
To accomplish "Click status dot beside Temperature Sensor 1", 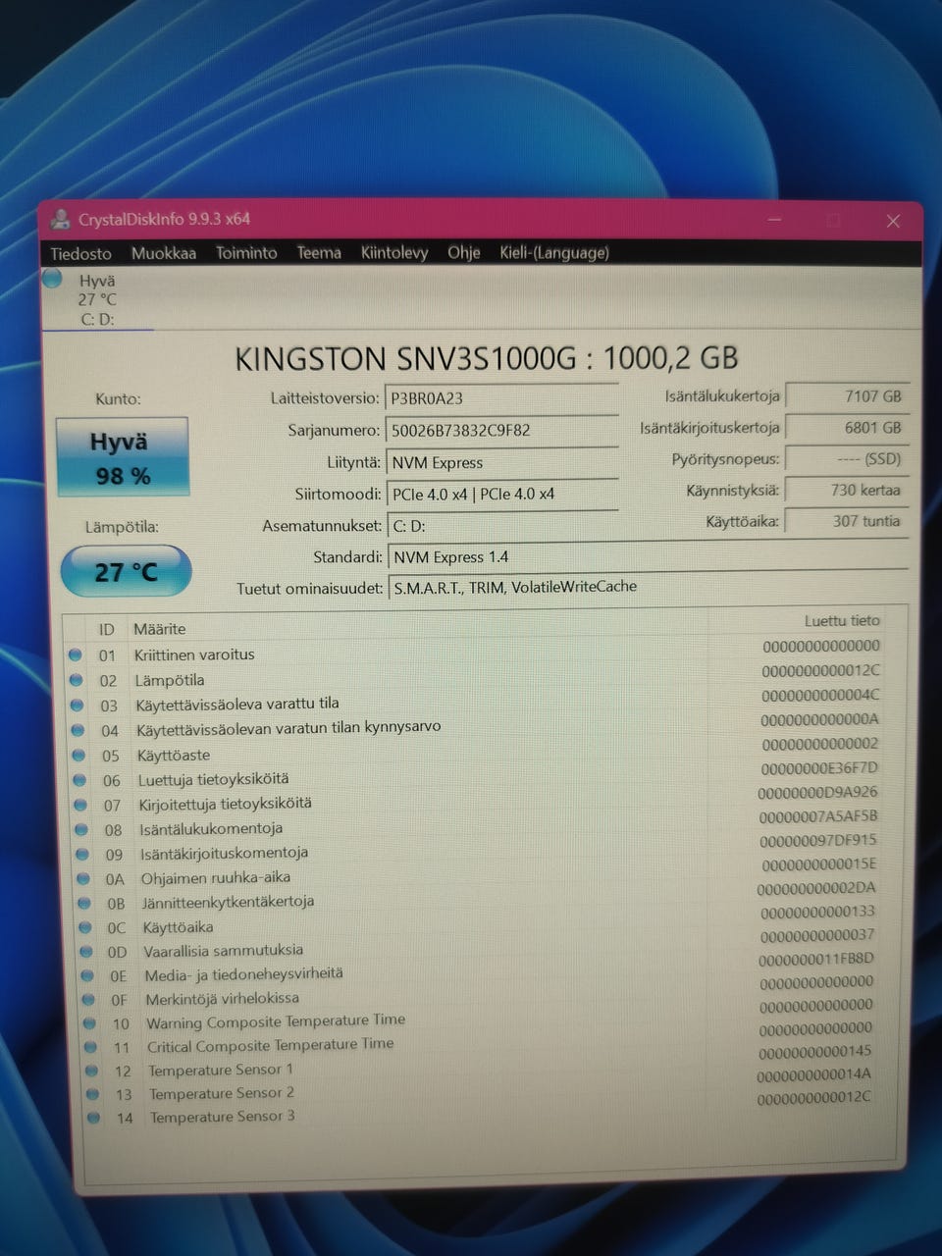I will coord(91,1070).
